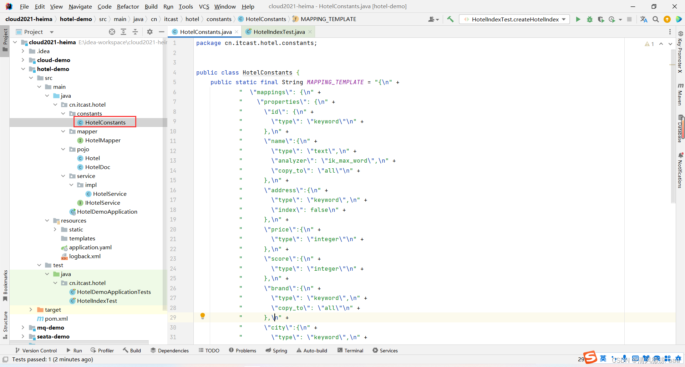
Task: Open editor tab options kebab menu
Action: [670, 32]
